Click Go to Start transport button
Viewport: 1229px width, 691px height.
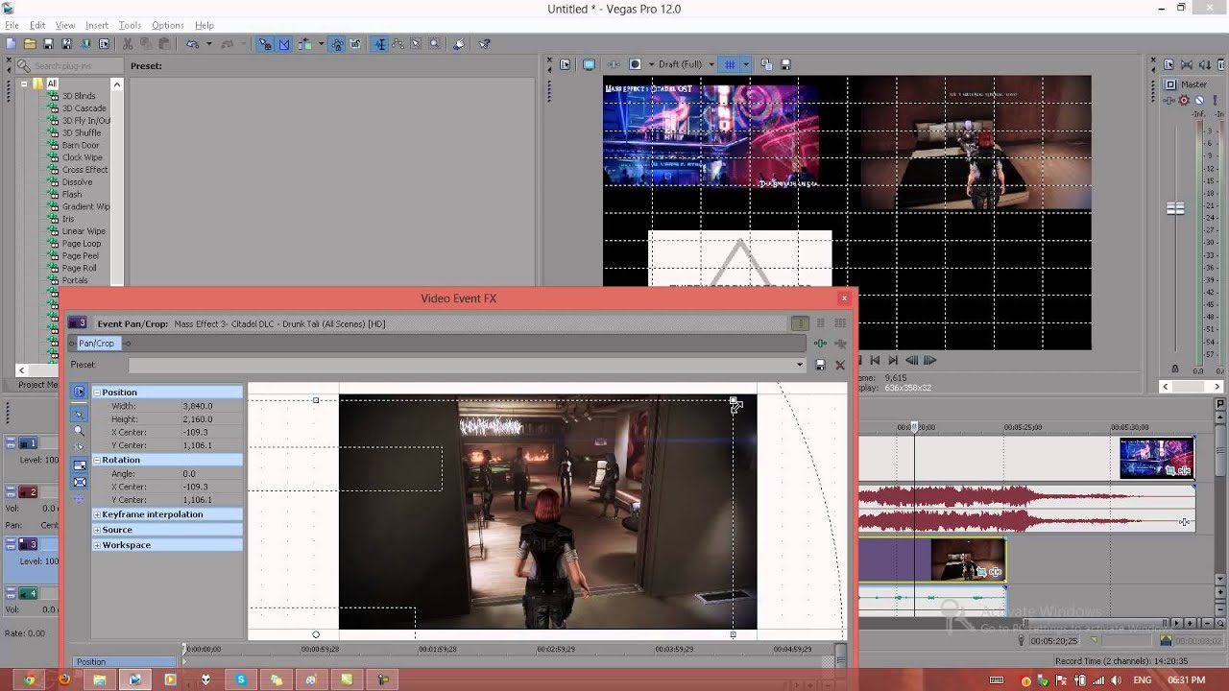(x=875, y=361)
